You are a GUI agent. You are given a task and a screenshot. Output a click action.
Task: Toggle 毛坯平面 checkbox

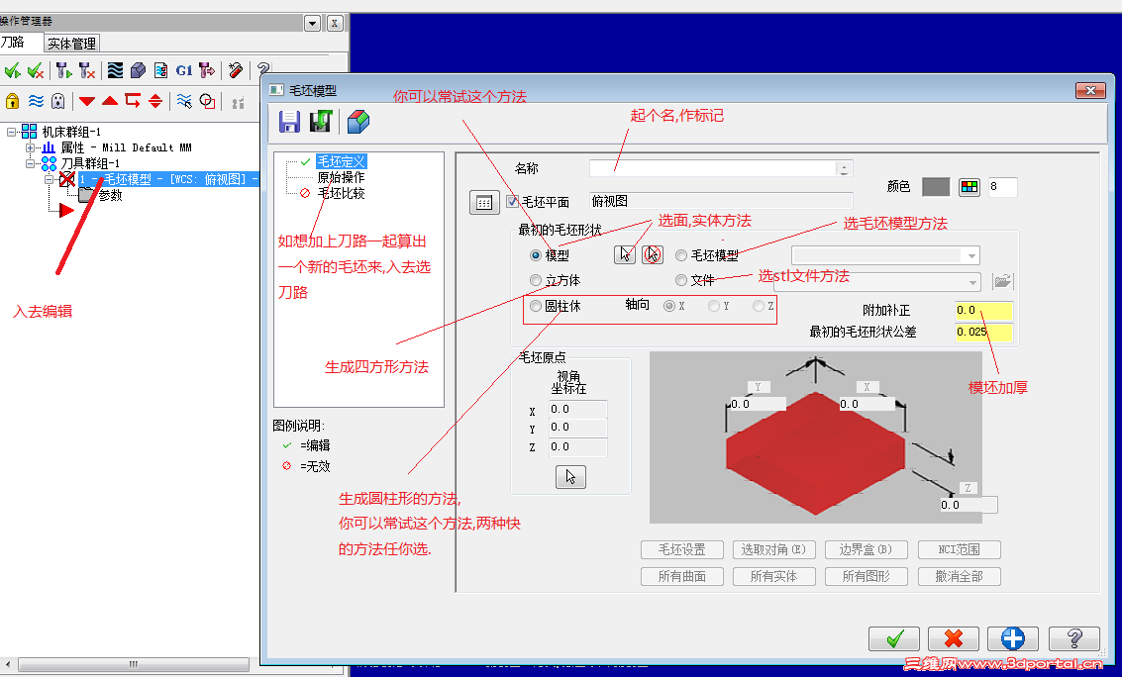(512, 202)
